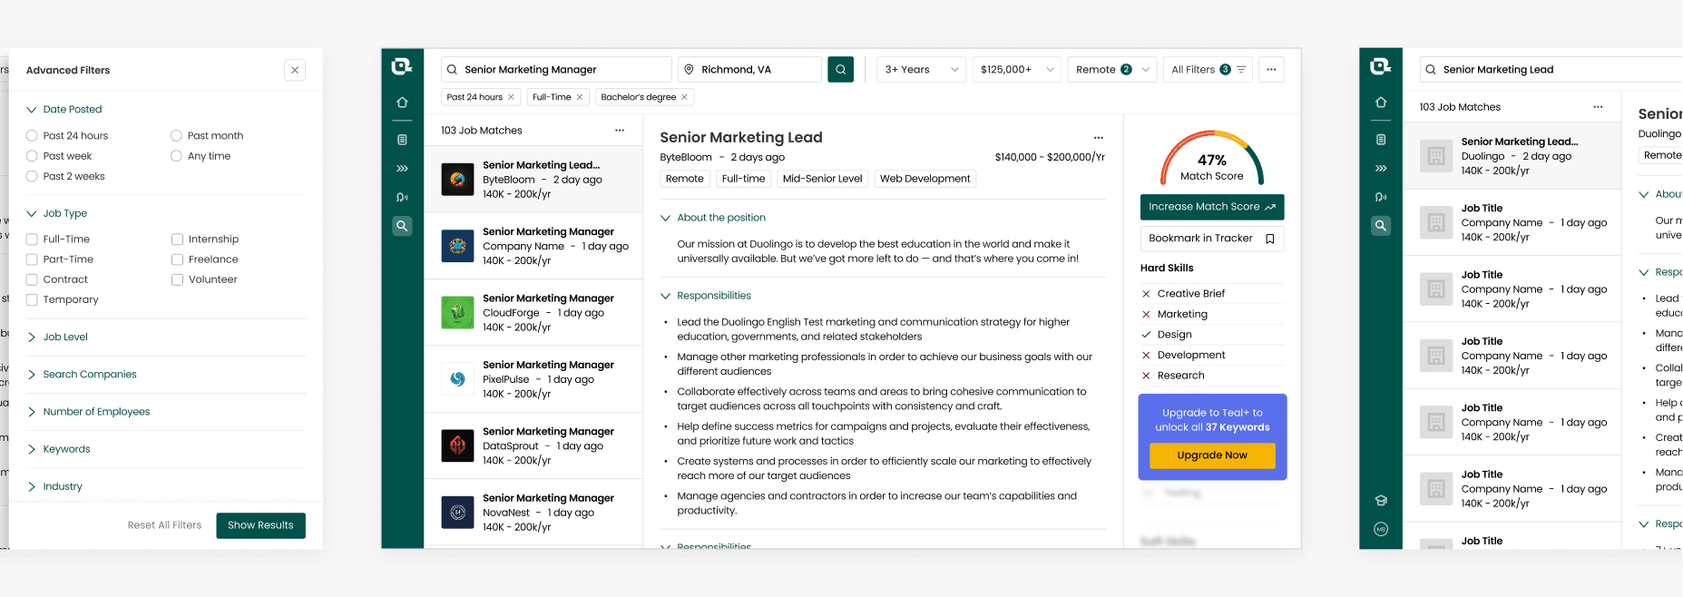Click the Reset All Filters link
Viewport: 1683px width, 597px height.
164,525
